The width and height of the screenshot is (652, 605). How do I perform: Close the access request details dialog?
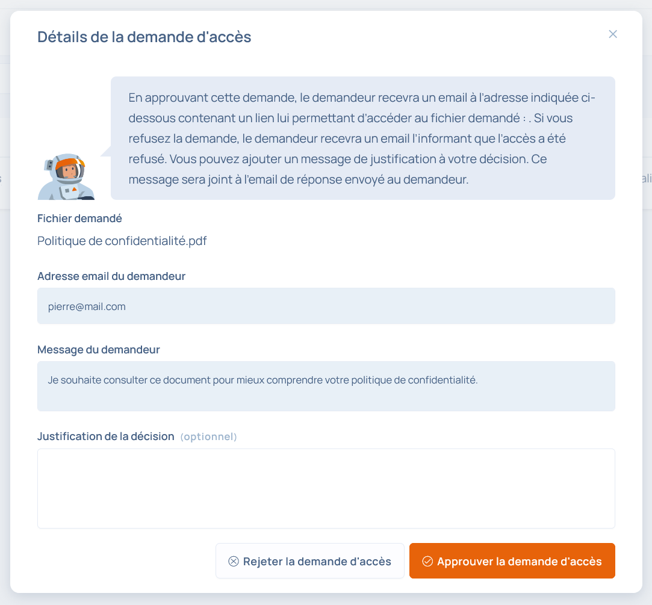[613, 34]
